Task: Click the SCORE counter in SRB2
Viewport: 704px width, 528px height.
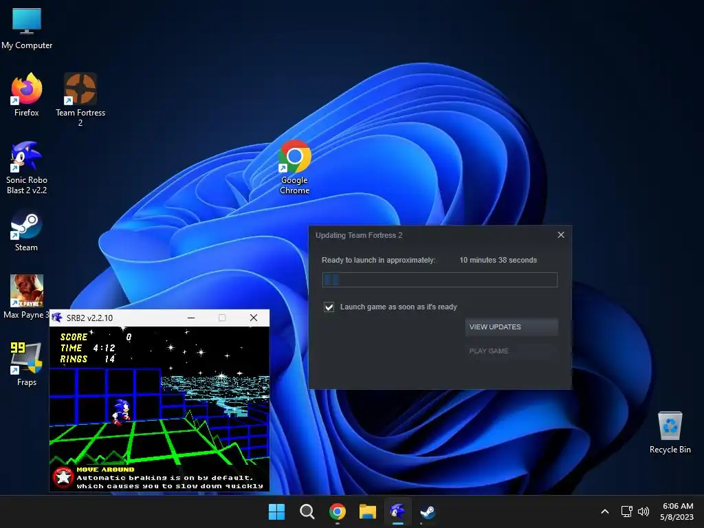Action: coord(96,337)
